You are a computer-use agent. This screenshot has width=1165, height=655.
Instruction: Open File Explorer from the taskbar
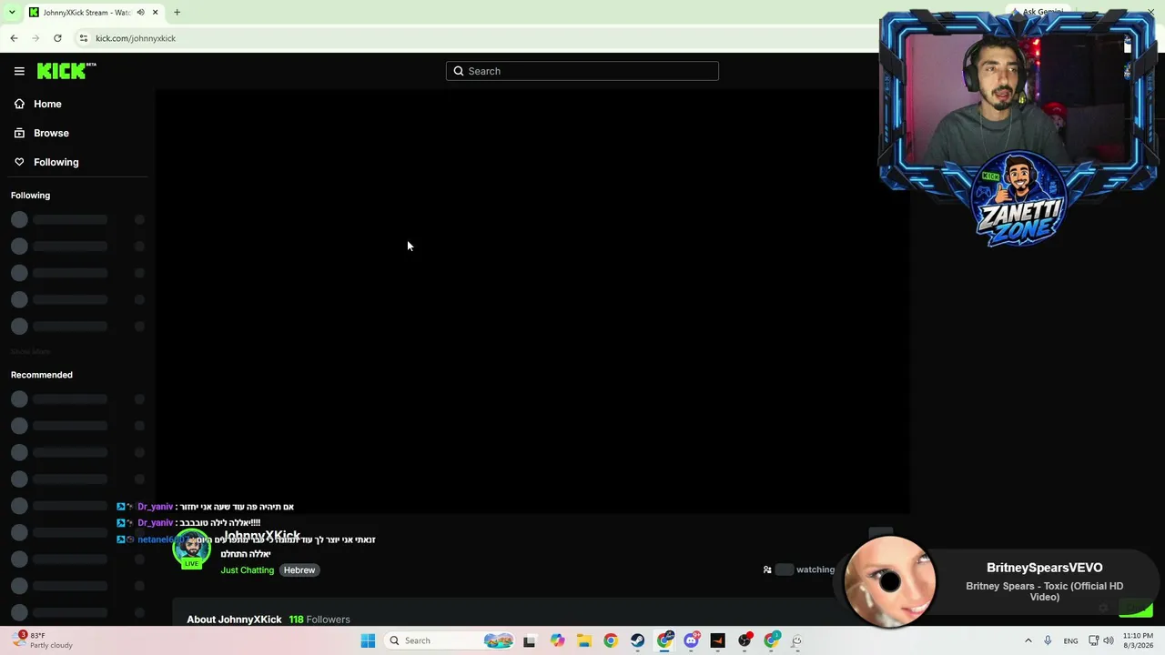pos(584,640)
